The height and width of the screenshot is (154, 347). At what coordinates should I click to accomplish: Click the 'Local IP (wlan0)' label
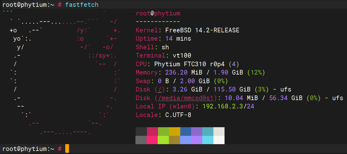point(165,106)
